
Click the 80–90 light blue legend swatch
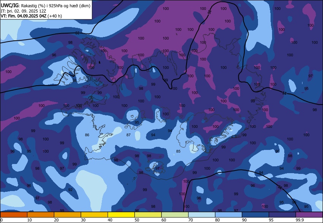pyautogui.click(x=229, y=215)
